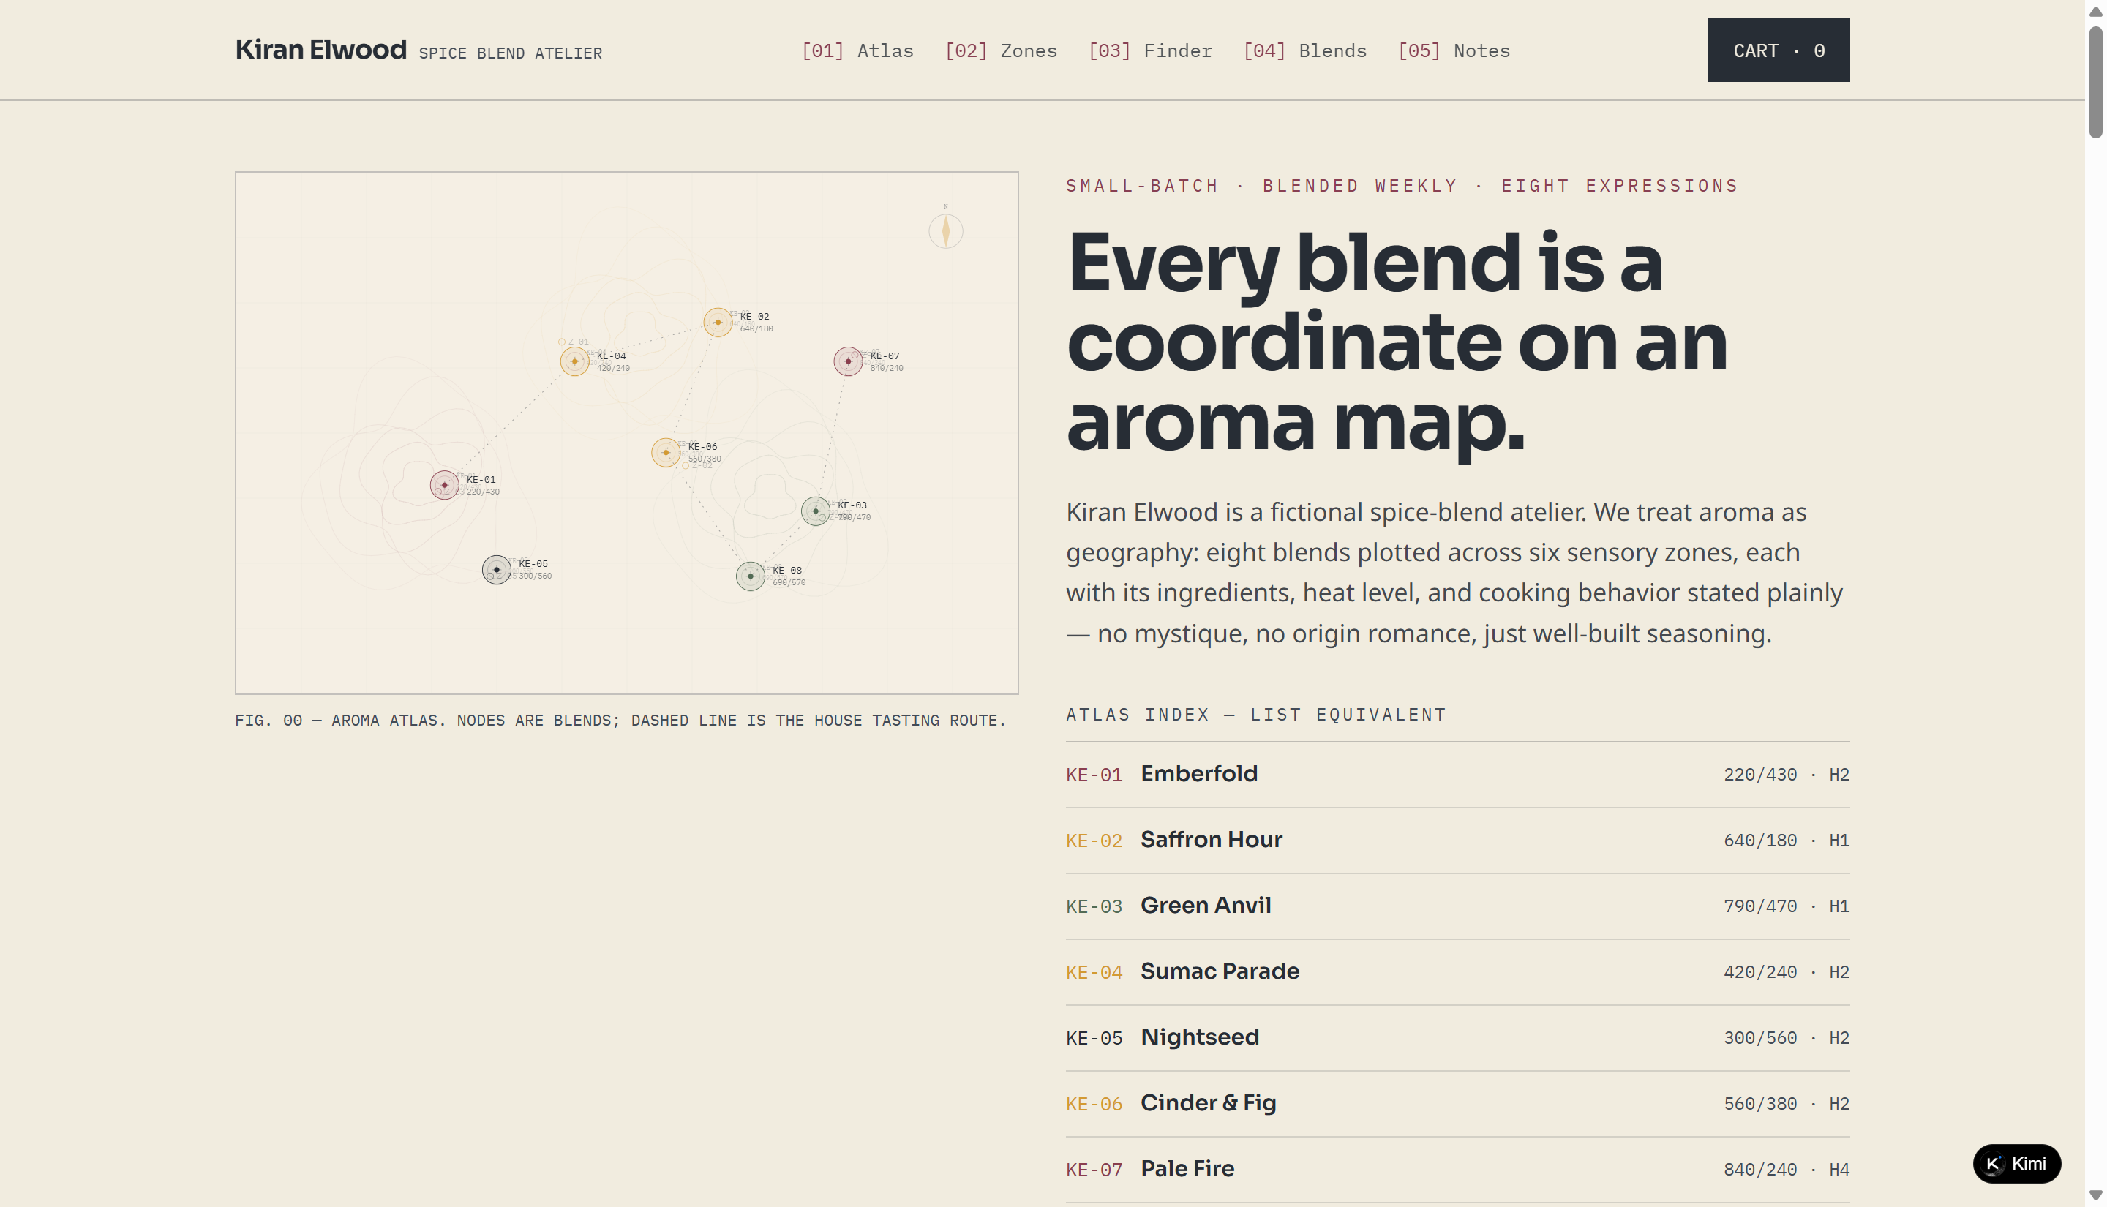Click the KE-08 green node on map
Screen dimensions: 2107x1207
click(x=750, y=576)
